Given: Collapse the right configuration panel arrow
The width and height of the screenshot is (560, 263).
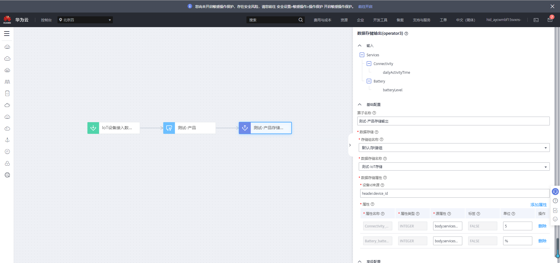Looking at the screenshot, I should pyautogui.click(x=350, y=145).
